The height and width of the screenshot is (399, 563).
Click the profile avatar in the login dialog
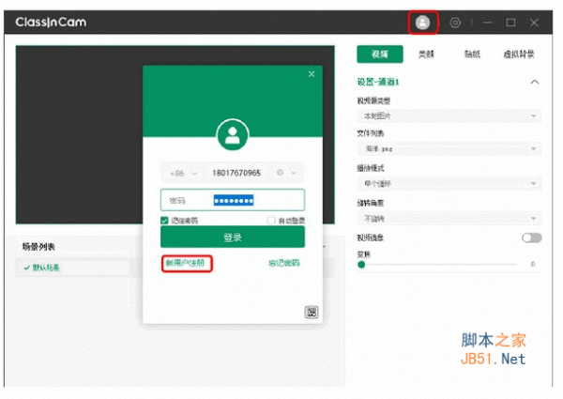click(233, 135)
